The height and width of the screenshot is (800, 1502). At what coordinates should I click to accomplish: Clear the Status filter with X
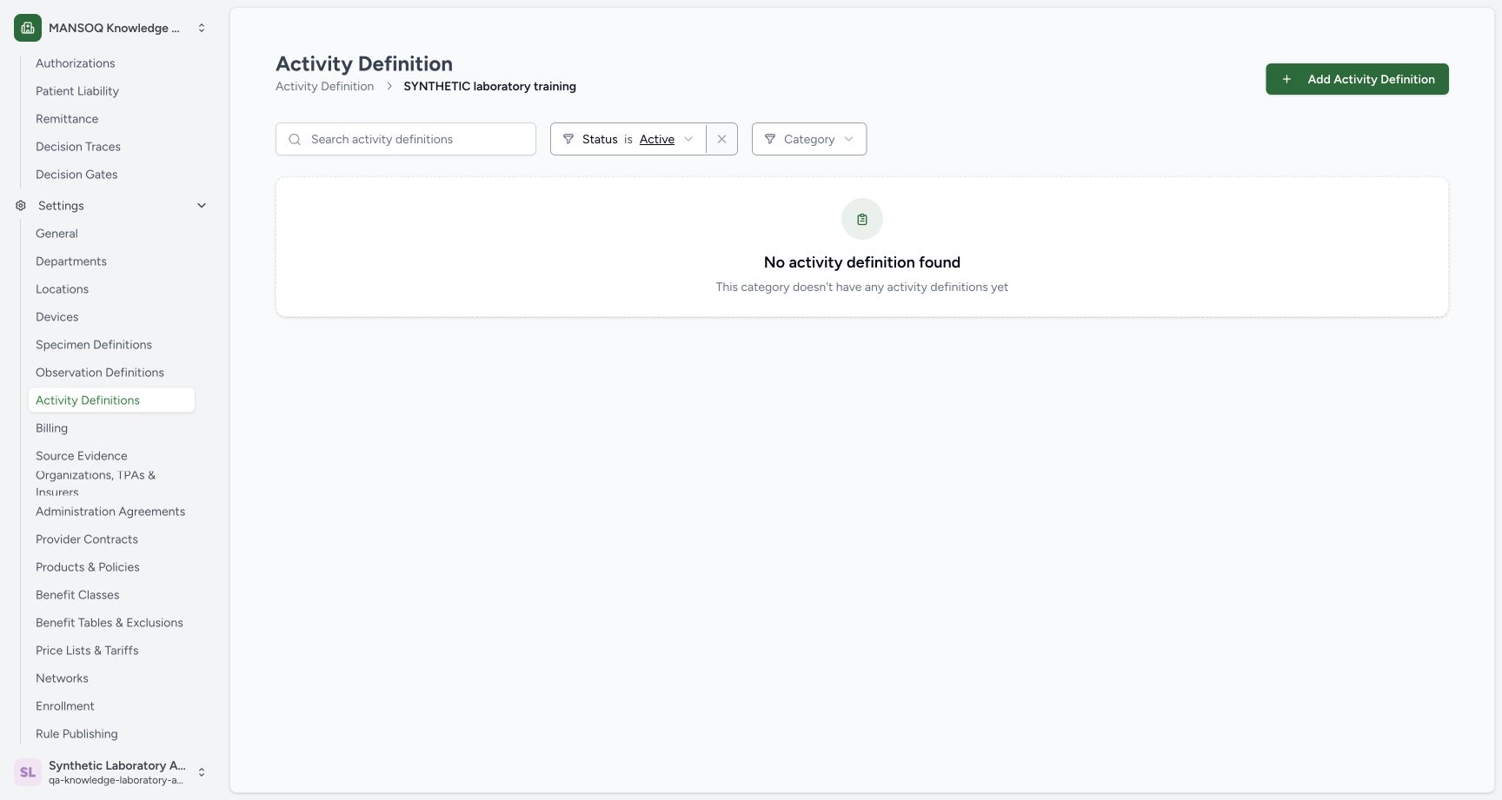coord(721,139)
